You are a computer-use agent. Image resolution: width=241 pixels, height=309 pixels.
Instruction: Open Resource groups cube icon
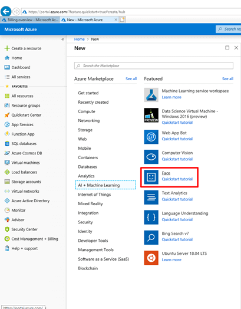(7, 106)
